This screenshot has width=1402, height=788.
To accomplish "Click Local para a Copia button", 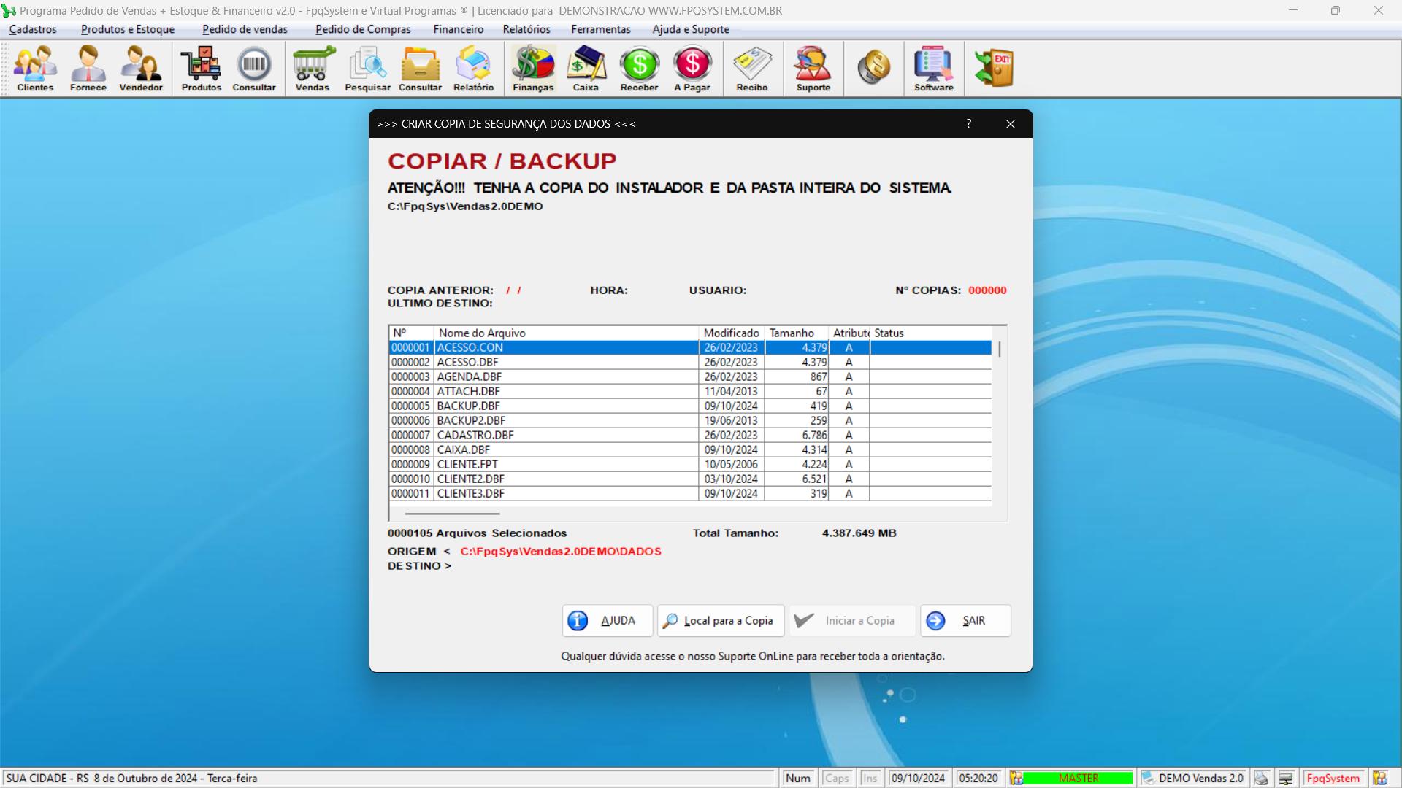I will 720,621.
